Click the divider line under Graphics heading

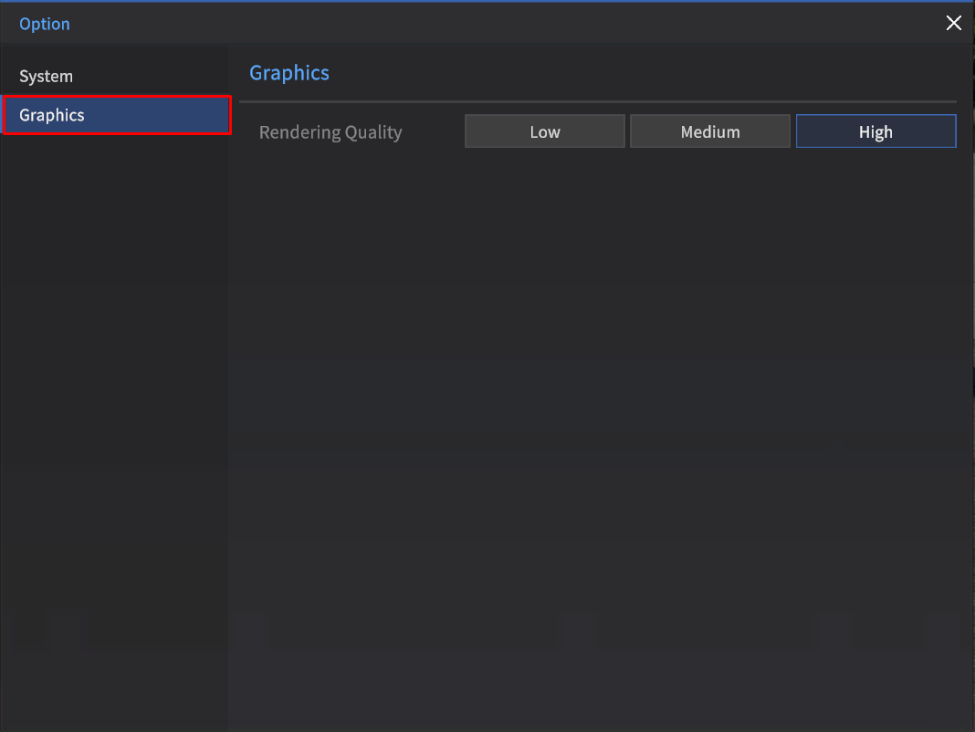[x=598, y=101]
